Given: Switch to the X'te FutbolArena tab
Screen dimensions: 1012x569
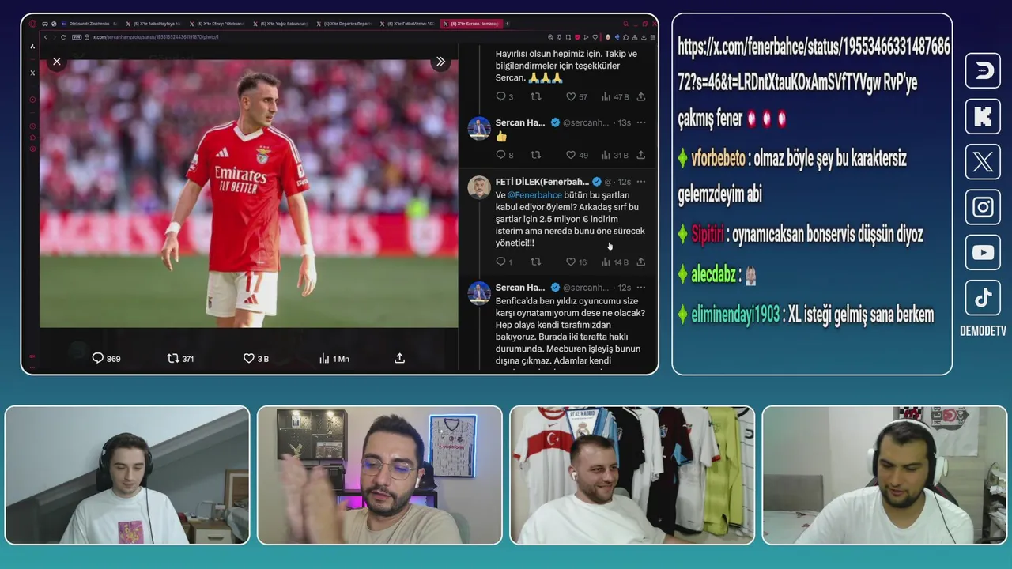Looking at the screenshot, I should 408,24.
